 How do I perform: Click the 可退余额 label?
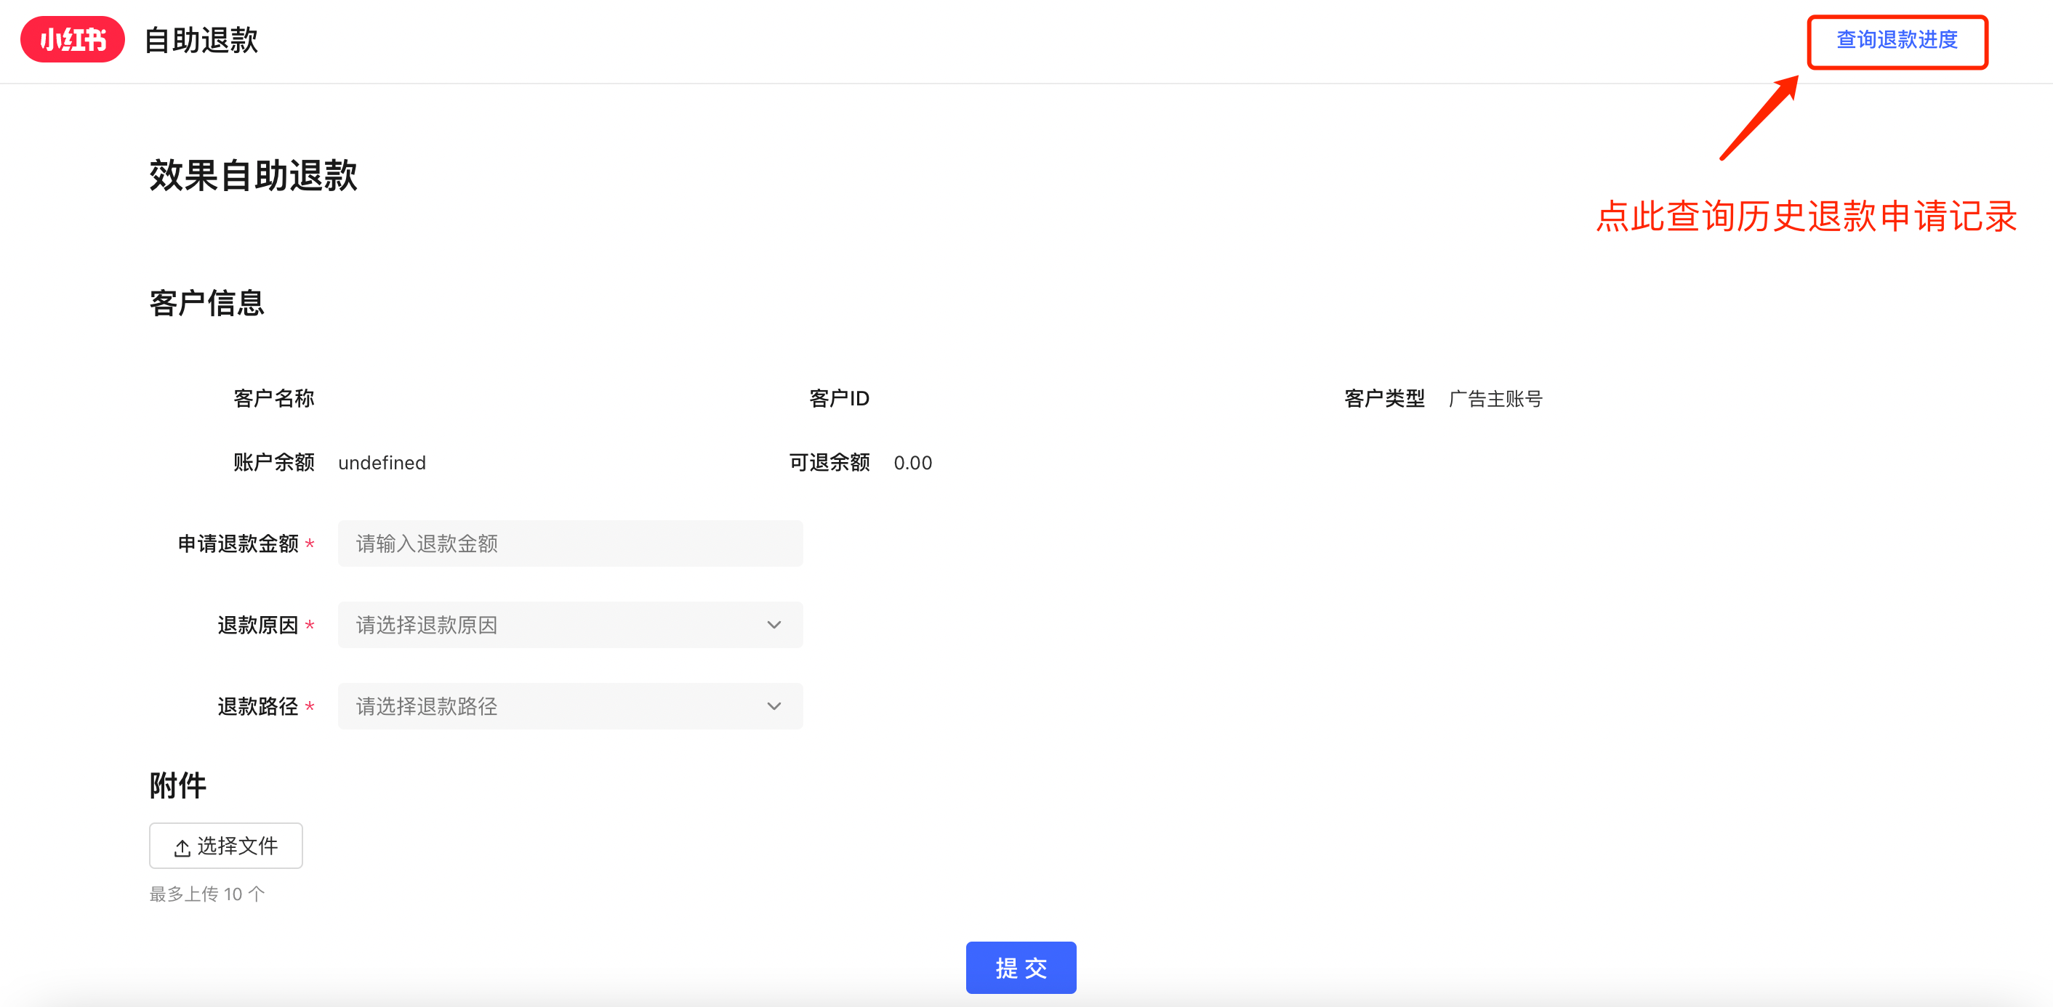click(x=829, y=462)
